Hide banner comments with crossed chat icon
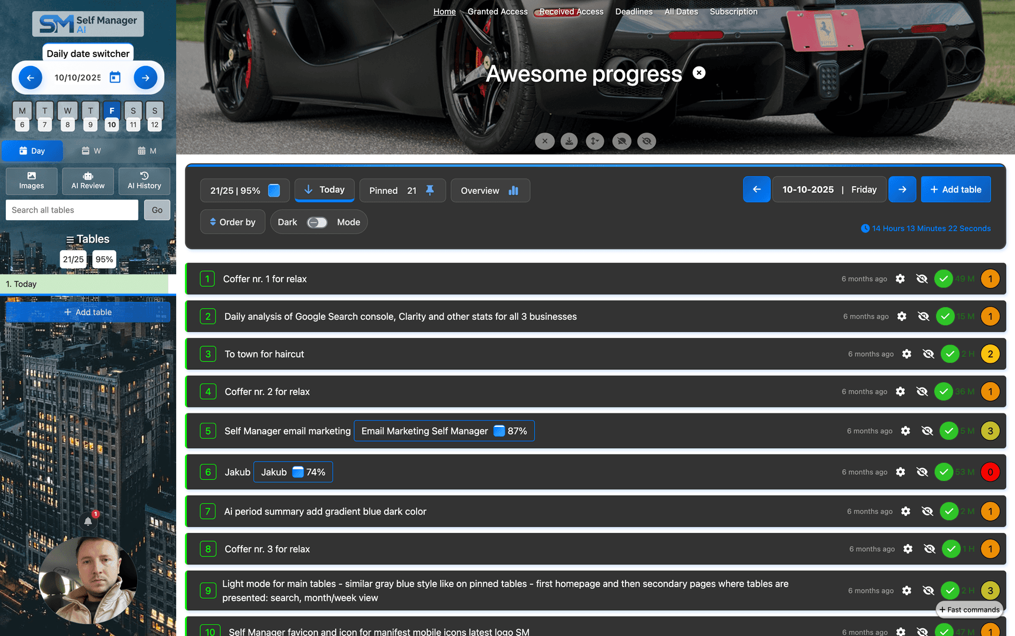 pyautogui.click(x=621, y=141)
